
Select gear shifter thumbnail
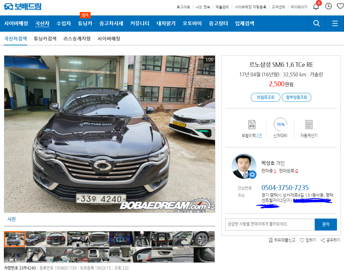tap(141, 239)
